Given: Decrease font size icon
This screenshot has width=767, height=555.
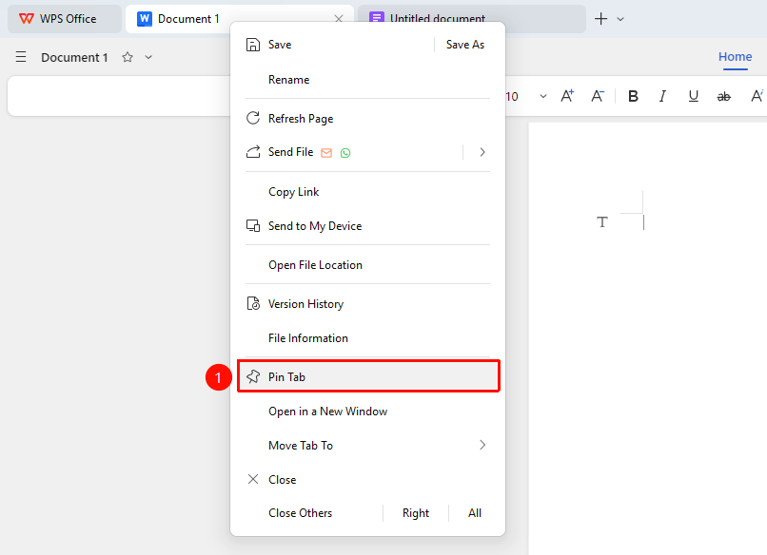Looking at the screenshot, I should [598, 96].
